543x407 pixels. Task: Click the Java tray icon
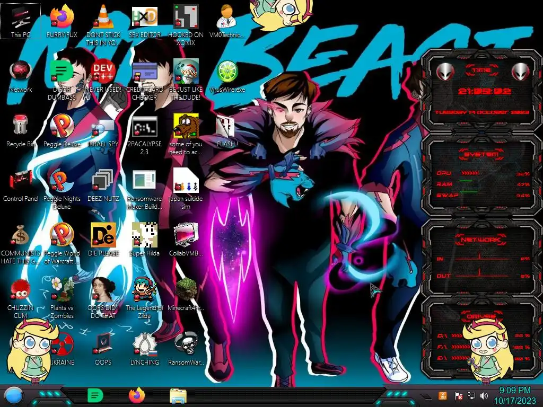[x=443, y=395]
